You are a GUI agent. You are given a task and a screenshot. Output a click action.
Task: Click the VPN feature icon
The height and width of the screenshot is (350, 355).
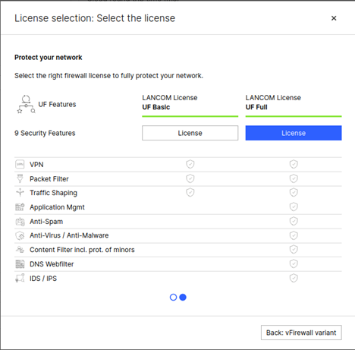[x=20, y=164]
